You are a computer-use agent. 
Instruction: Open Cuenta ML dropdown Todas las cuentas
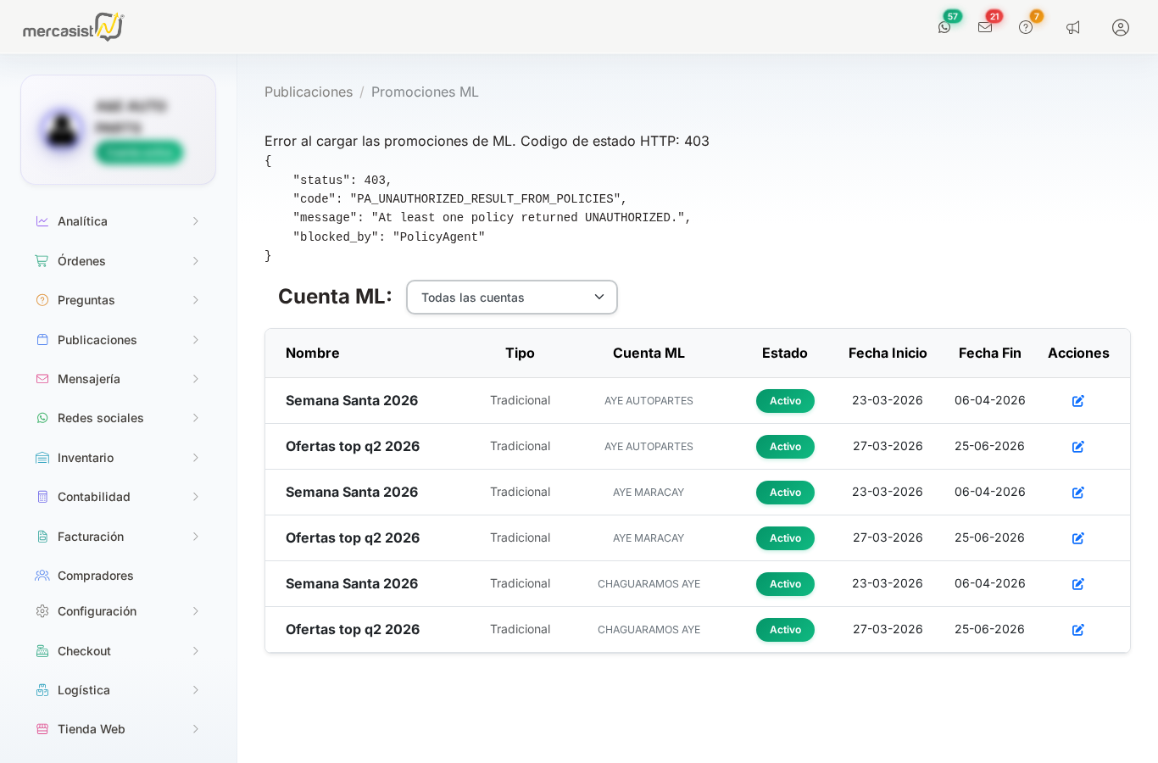click(512, 298)
